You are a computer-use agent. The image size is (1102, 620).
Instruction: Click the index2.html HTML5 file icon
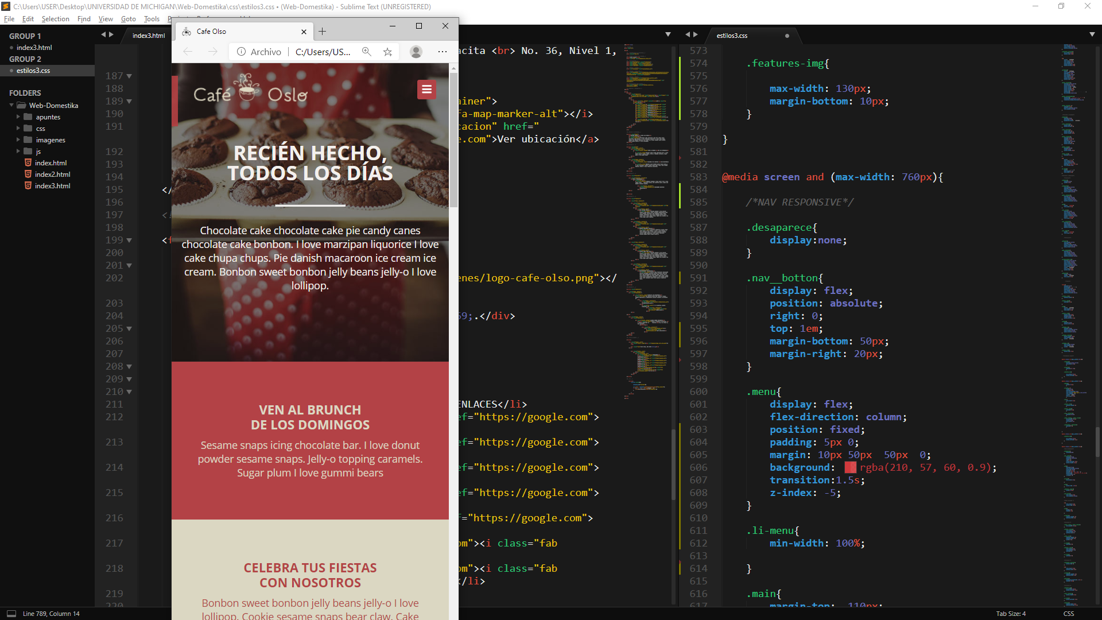pos(28,175)
